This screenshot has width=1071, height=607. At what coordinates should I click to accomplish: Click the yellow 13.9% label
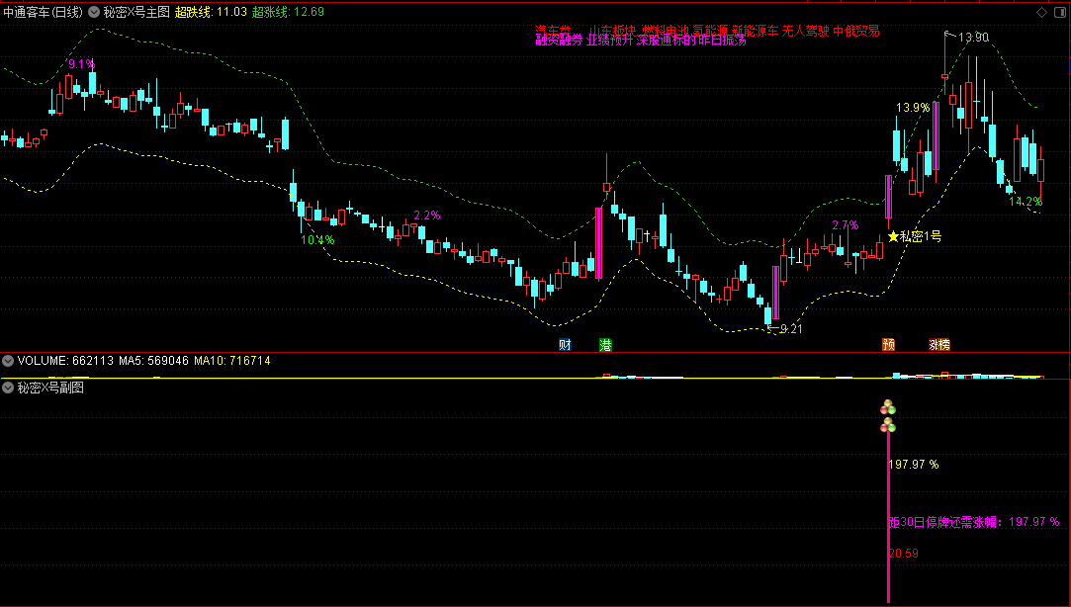point(913,108)
